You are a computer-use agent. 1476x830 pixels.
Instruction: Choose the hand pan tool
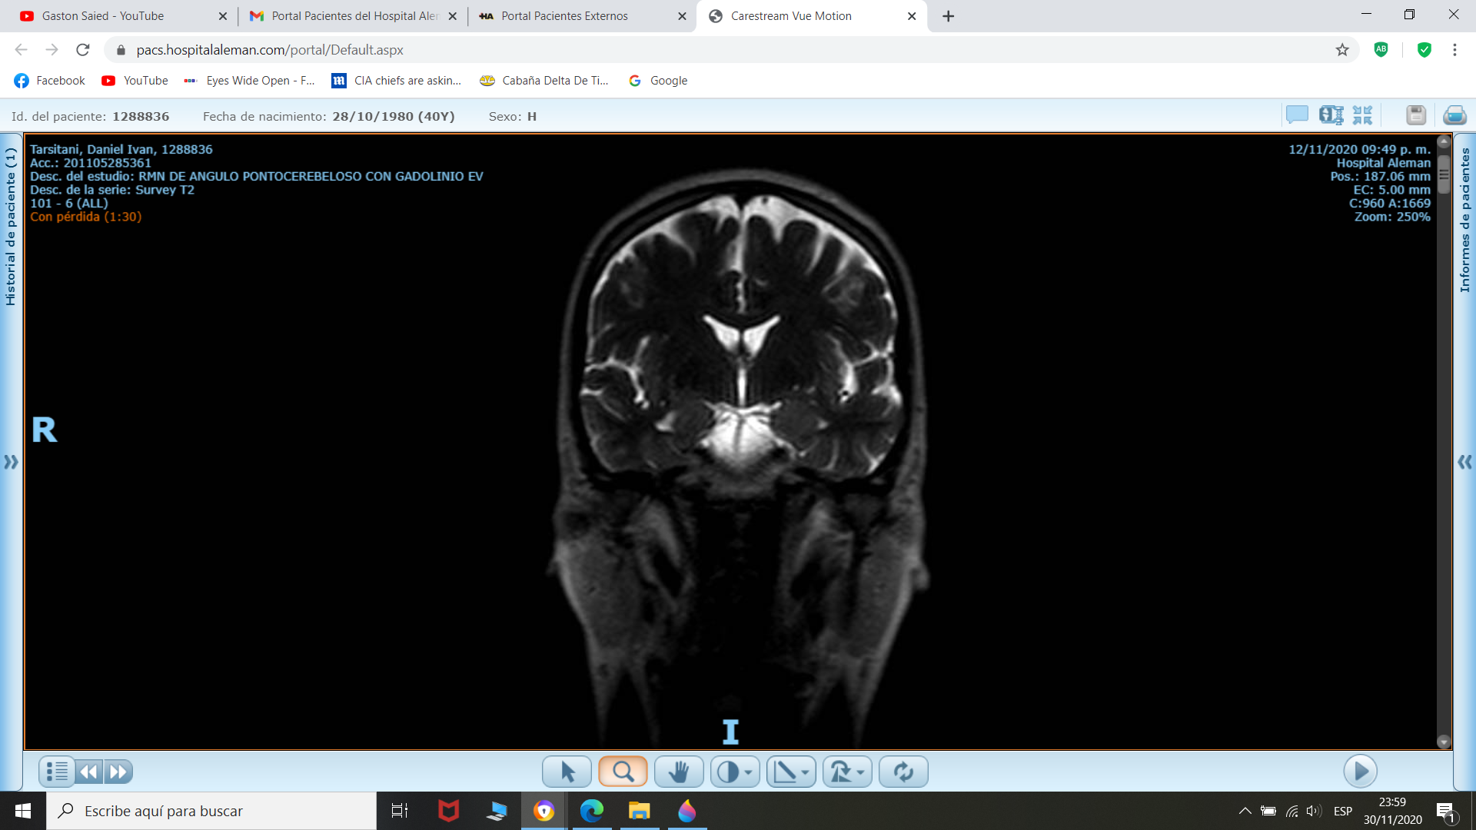click(x=679, y=772)
